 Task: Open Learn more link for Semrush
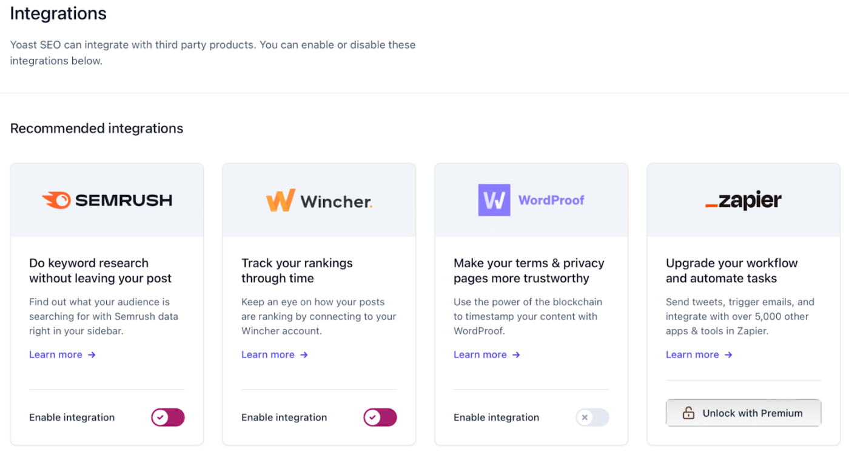pos(56,355)
